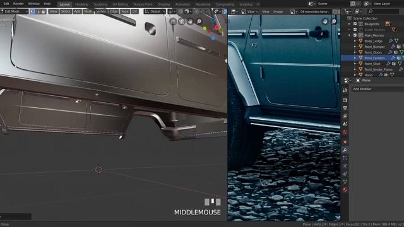The image size is (404, 227).
Task: Open the Particles properties tab
Action: coord(345,158)
